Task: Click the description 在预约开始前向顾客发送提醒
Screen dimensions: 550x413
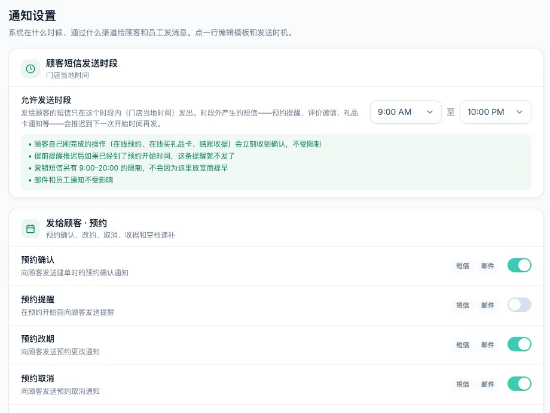Action: coord(68,312)
